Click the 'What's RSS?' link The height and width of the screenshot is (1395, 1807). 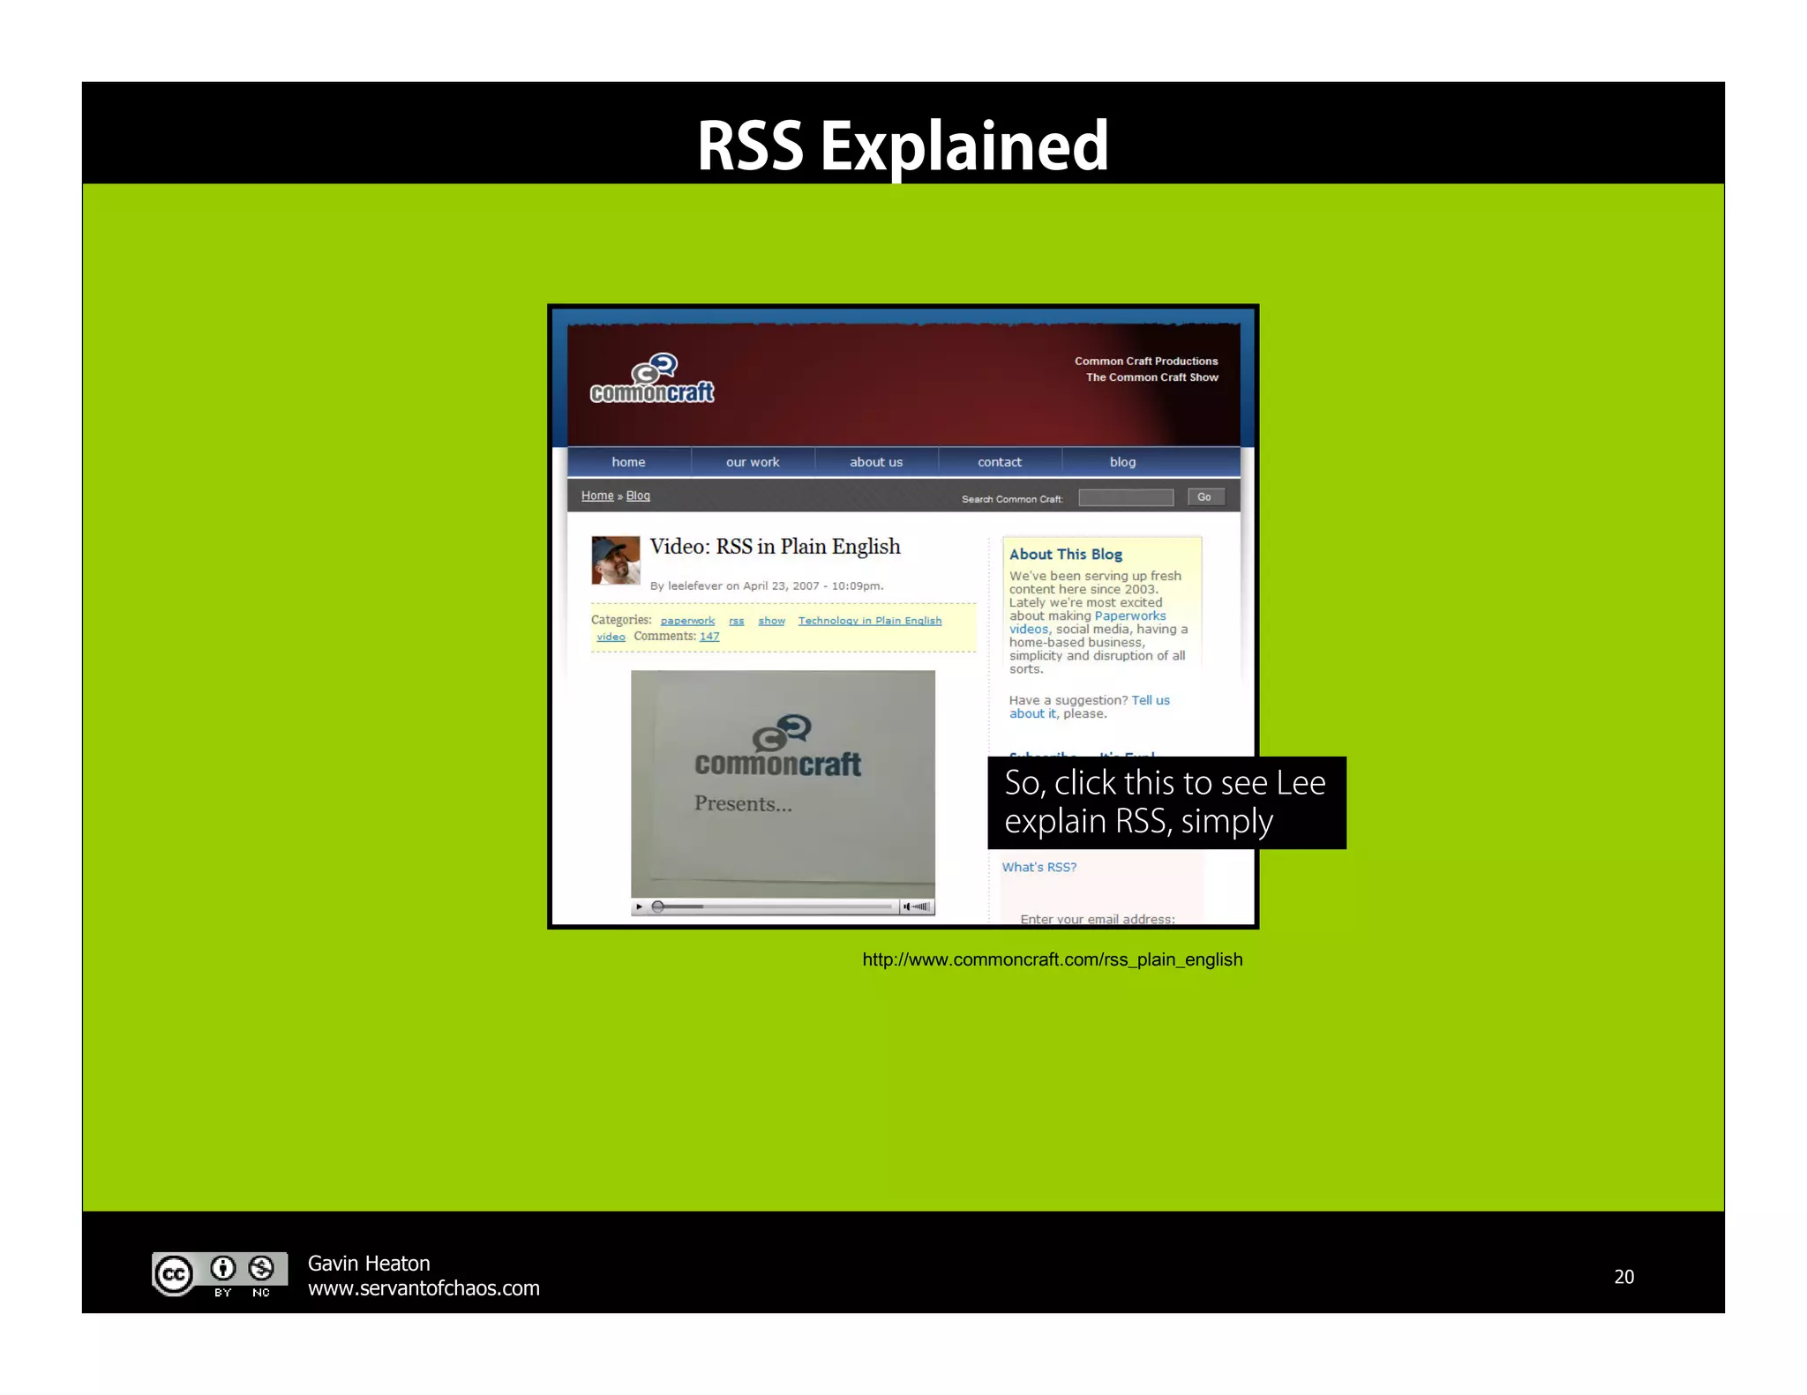point(1038,868)
